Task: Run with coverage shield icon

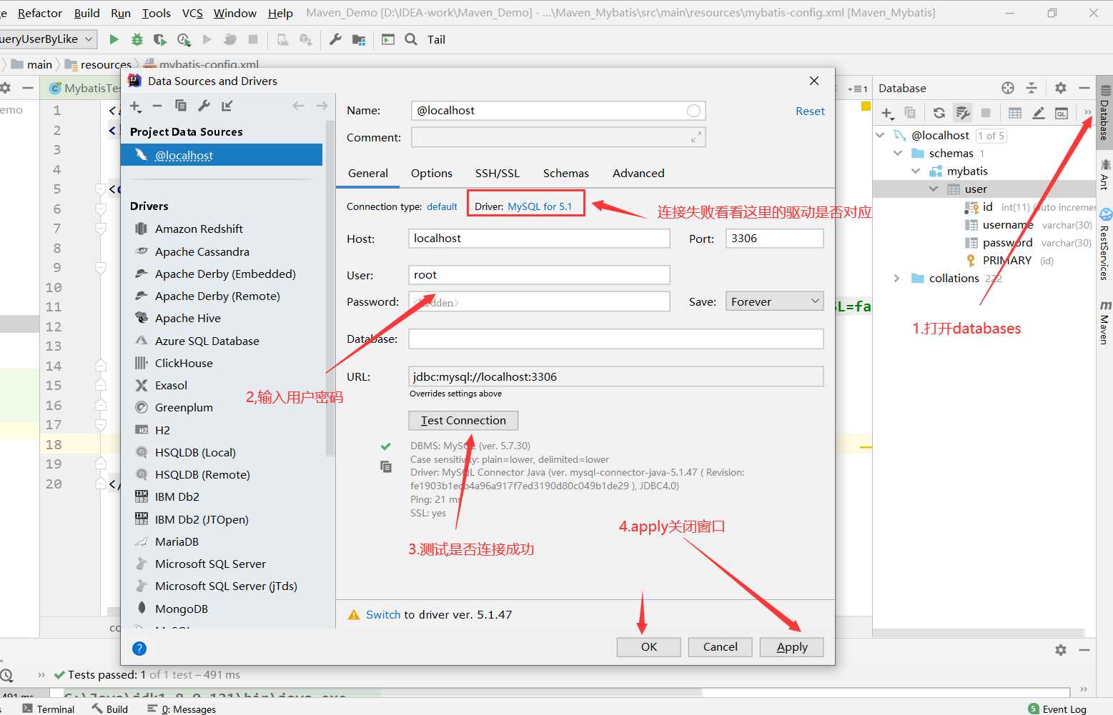Action: (x=160, y=39)
